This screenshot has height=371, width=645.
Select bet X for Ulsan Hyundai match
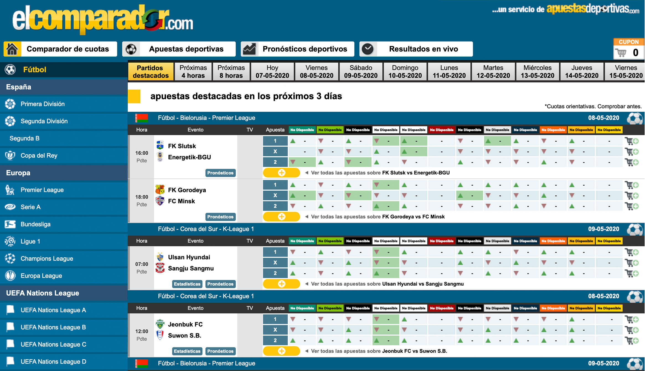275,262
